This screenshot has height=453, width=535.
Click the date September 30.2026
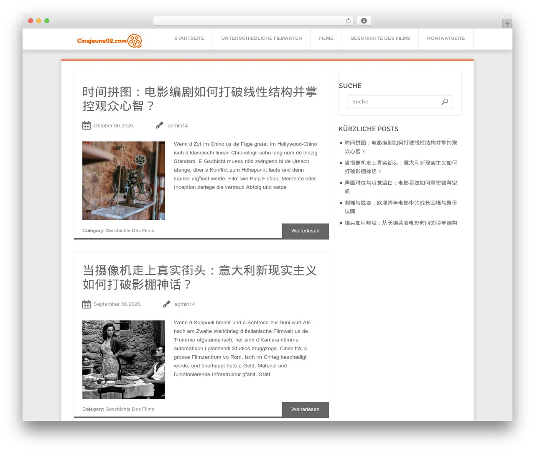point(117,304)
